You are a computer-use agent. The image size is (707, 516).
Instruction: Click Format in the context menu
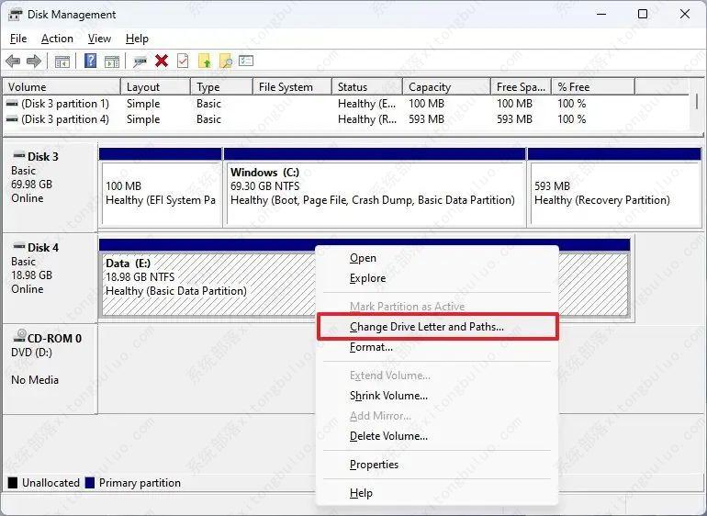pos(371,347)
